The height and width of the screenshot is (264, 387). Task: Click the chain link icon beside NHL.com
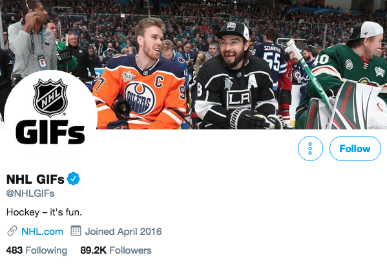(x=12, y=231)
